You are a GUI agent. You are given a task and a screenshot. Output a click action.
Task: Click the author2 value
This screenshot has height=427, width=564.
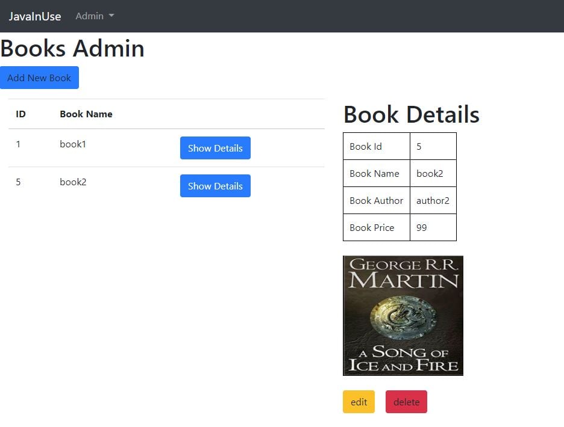point(433,200)
